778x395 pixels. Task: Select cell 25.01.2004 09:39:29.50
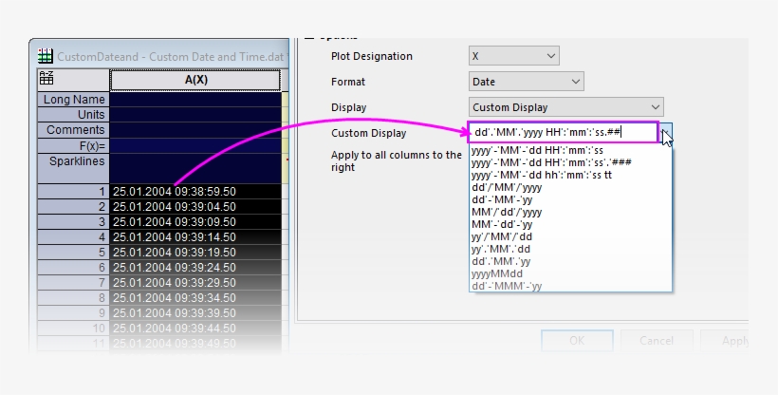point(195,283)
